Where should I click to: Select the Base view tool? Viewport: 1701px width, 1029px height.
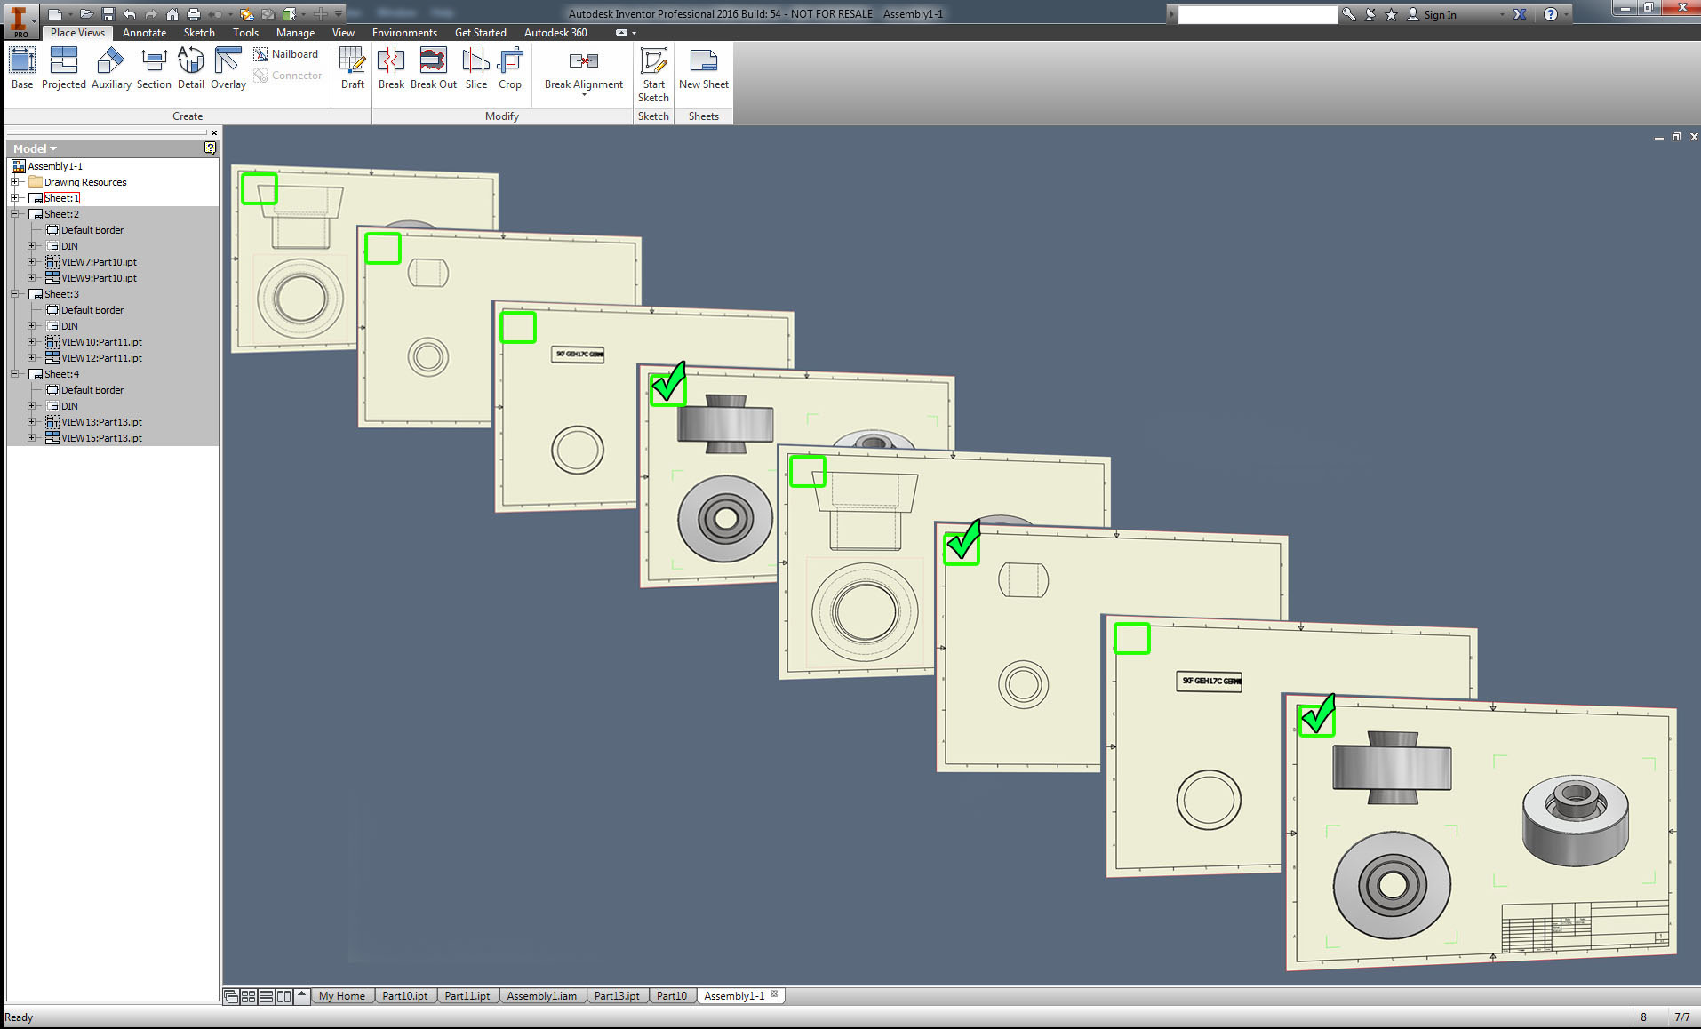pyautogui.click(x=21, y=67)
